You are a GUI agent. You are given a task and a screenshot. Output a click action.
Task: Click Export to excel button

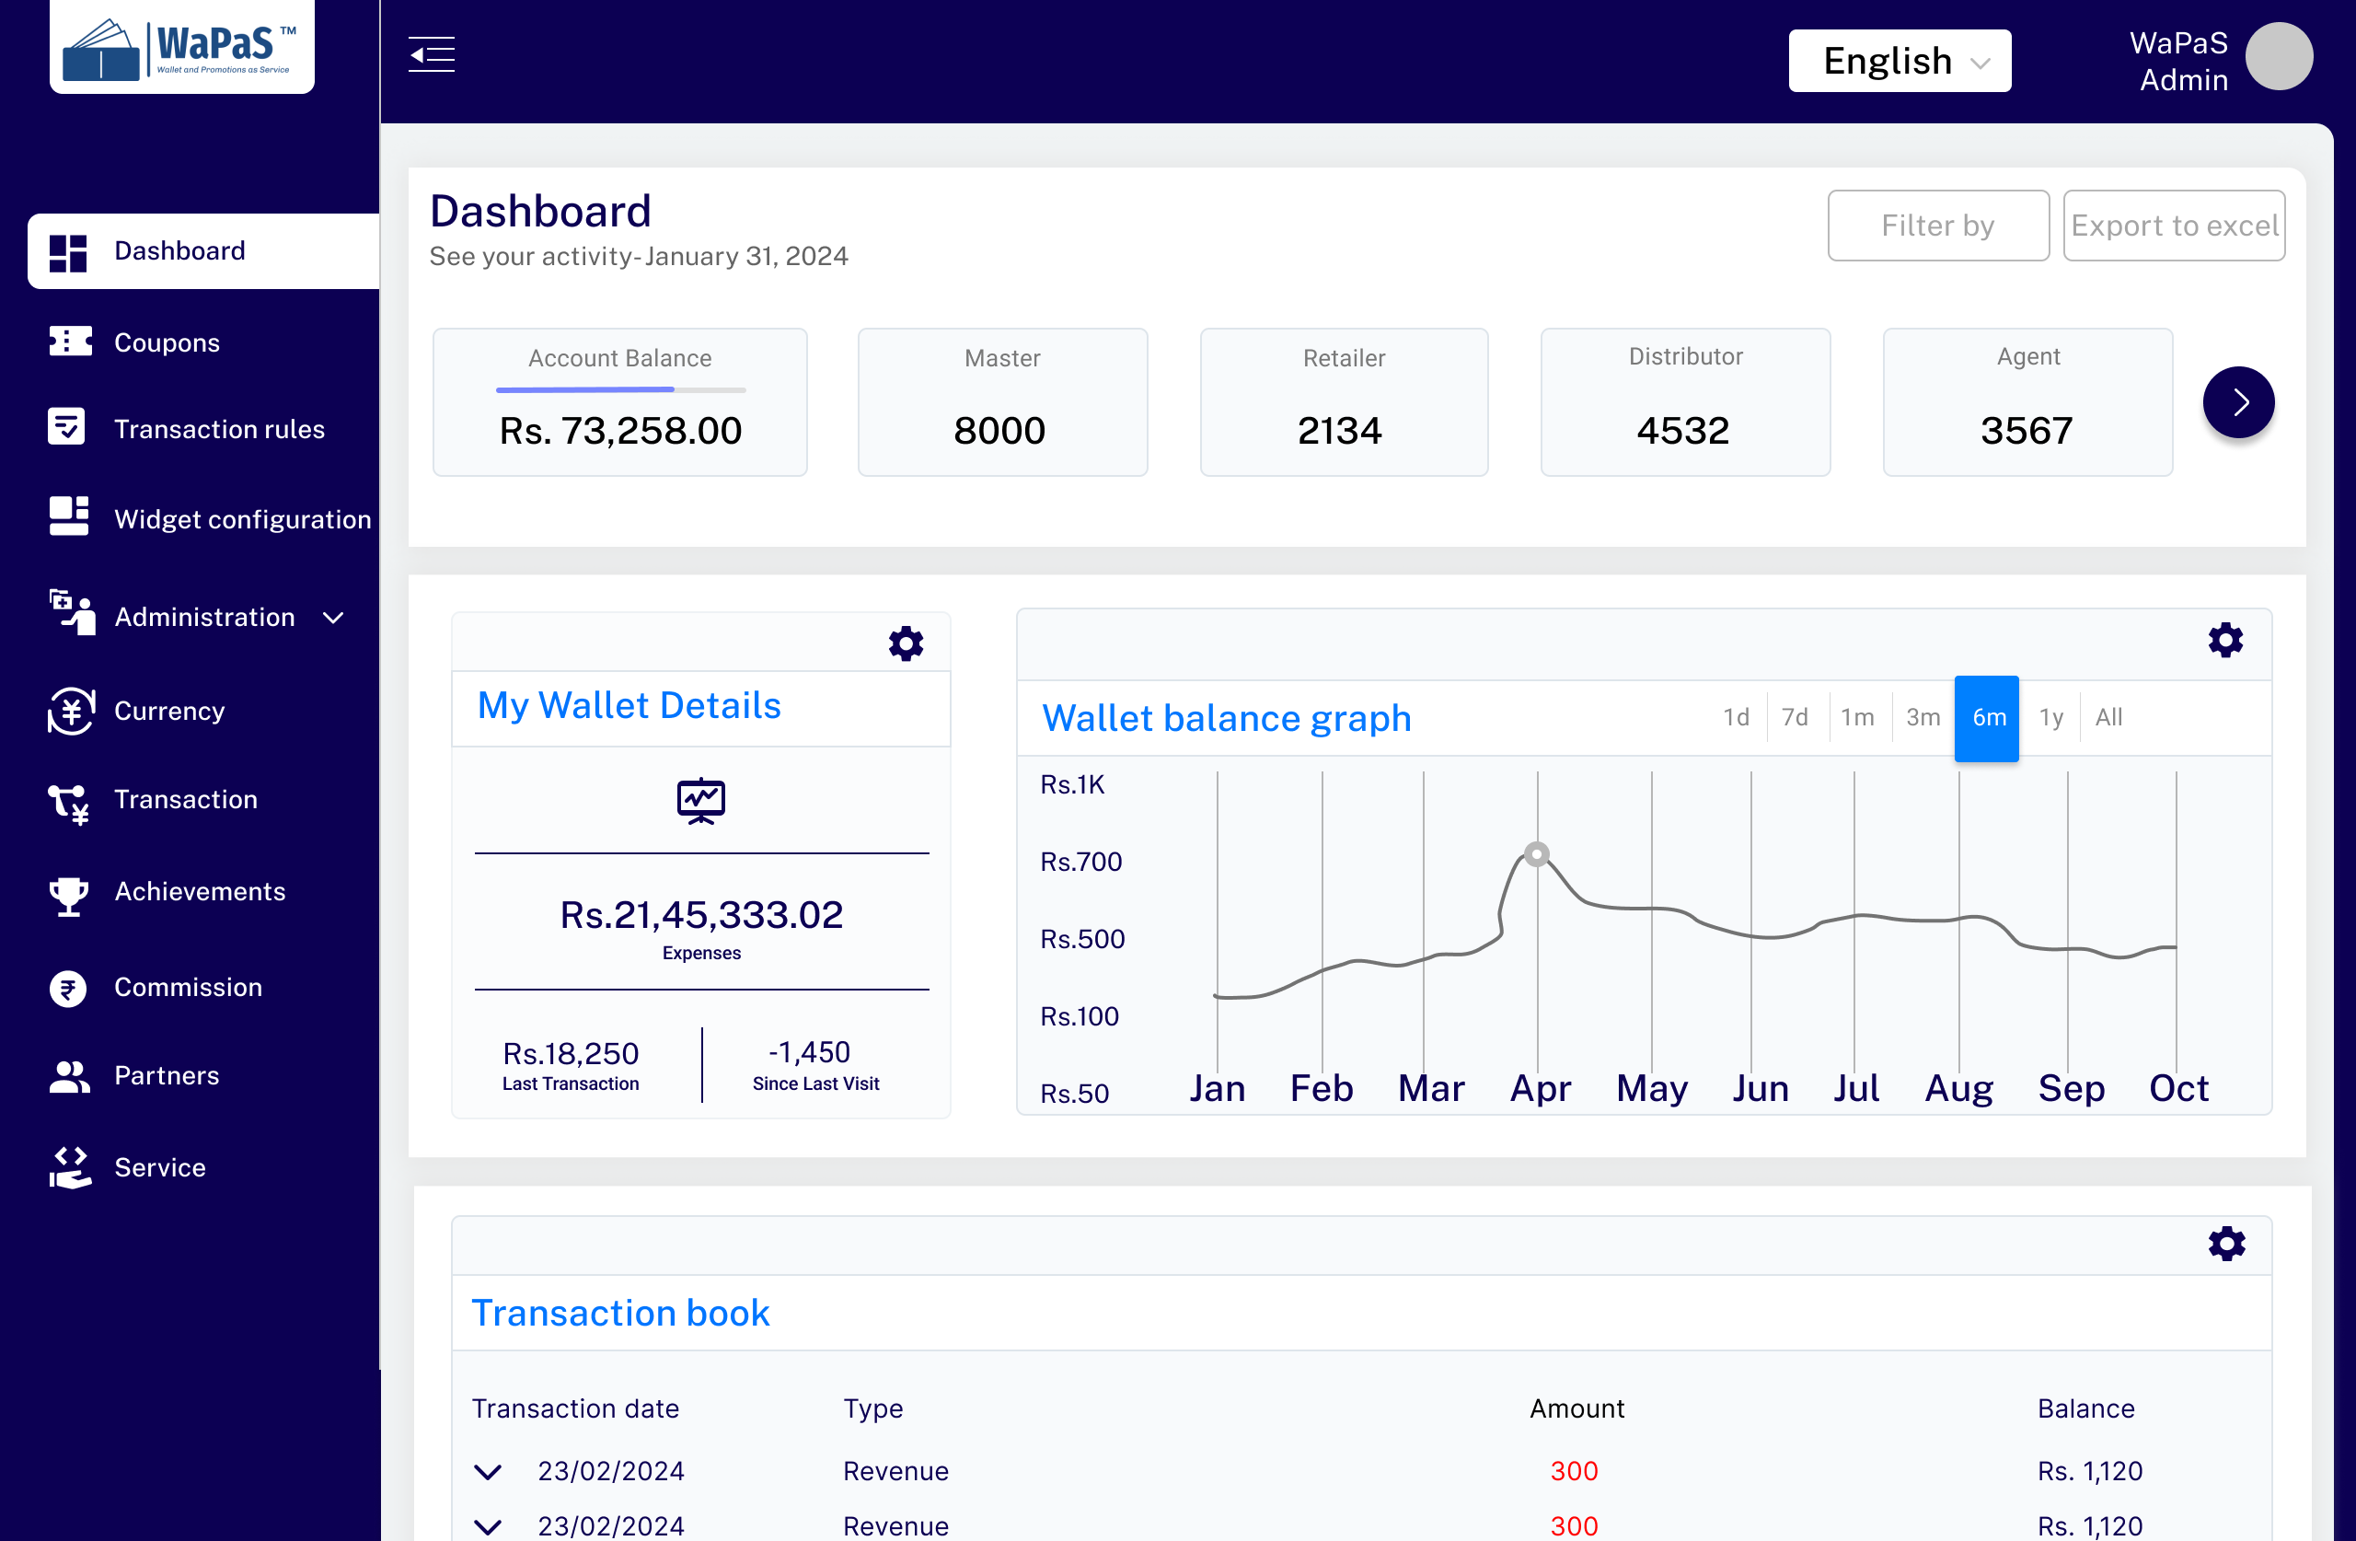(2173, 226)
